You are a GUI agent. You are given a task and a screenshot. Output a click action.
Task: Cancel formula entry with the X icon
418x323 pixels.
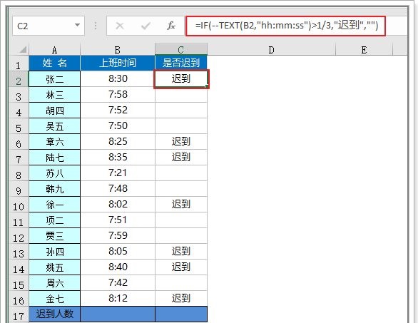click(x=120, y=26)
